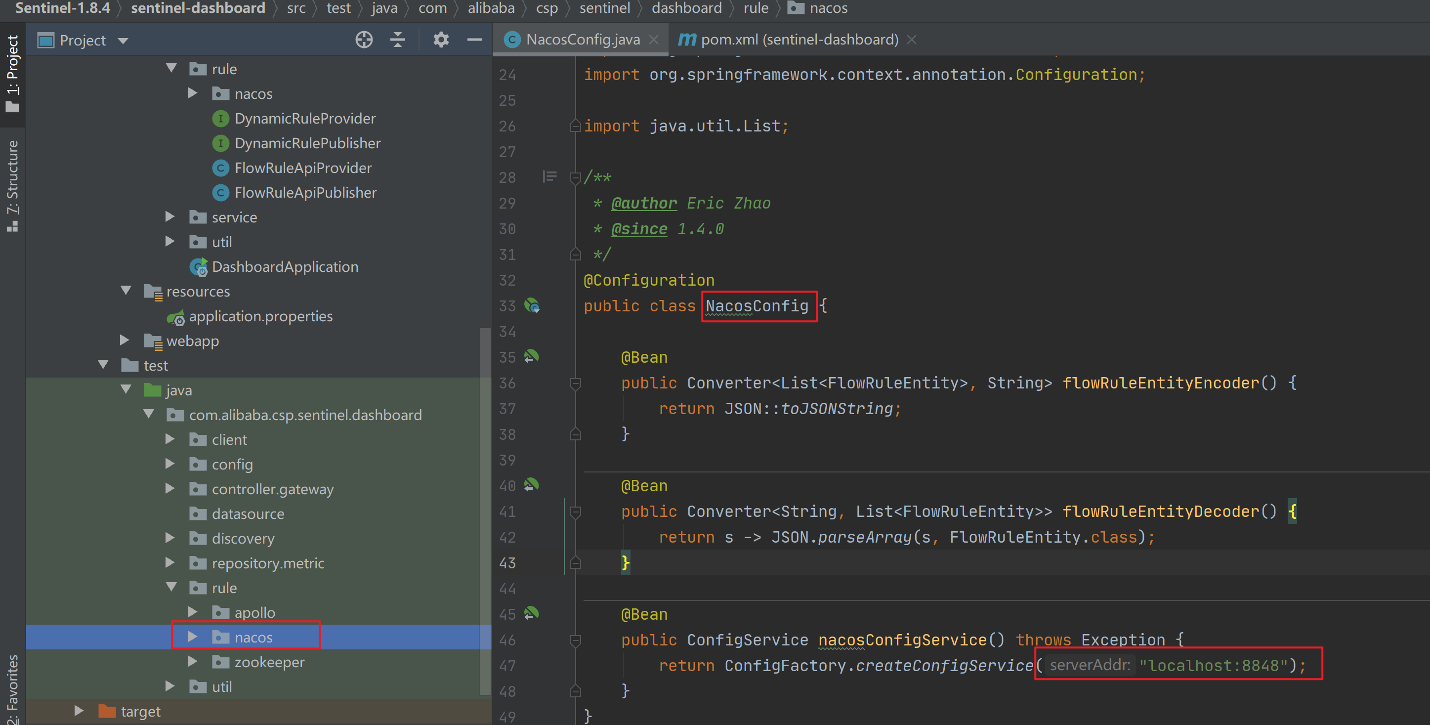This screenshot has height=725, width=1430.
Task: Hide the Project panel with minus icon
Action: (475, 40)
